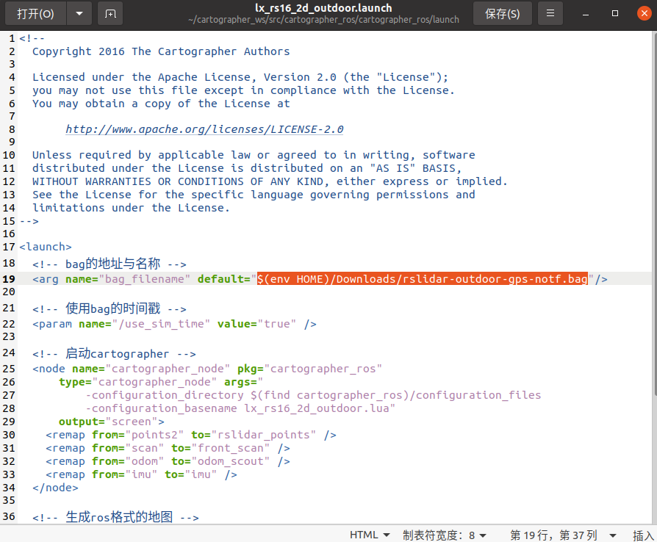Click the apache.org LICENSE-2.0 URL
Image resolution: width=657 pixels, height=542 pixels.
[x=204, y=129]
